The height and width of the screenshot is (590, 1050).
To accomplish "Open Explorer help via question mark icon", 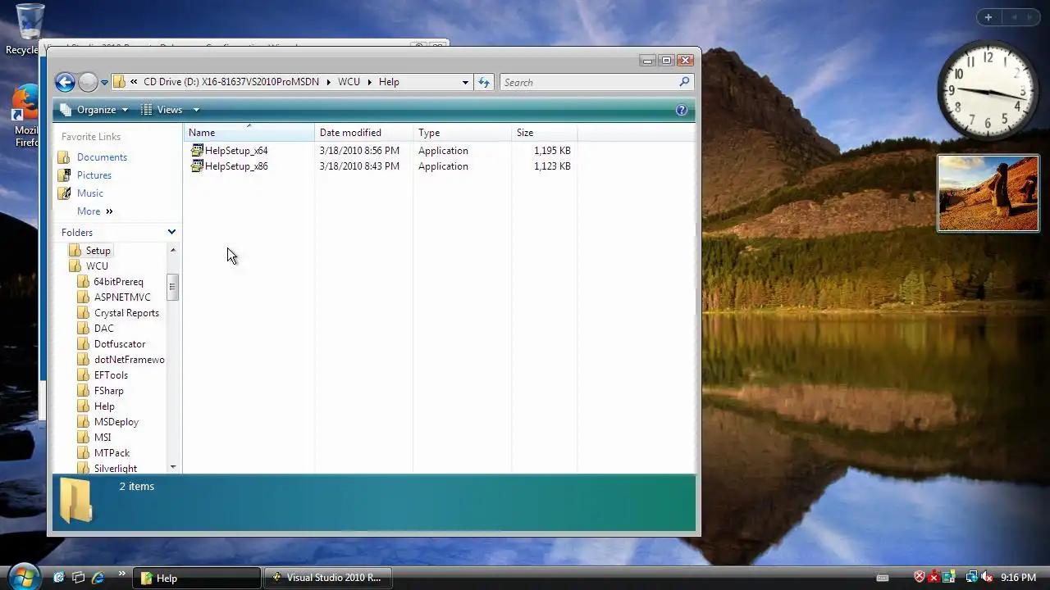I will tap(682, 110).
